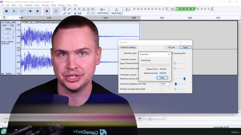Fit selection to width zoom icon
Image resolution: width=241 pixels, height=135 pixels.
pos(84,9)
